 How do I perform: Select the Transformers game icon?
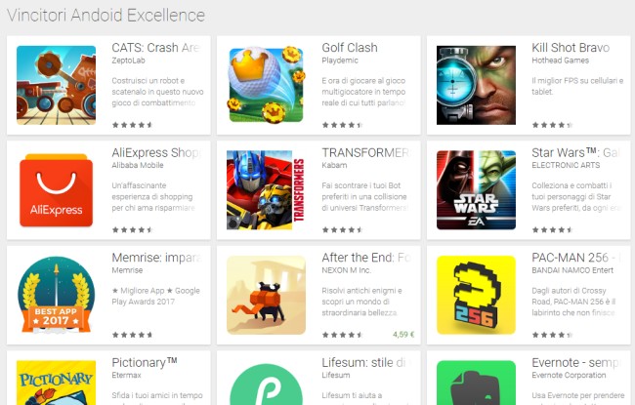[266, 190]
